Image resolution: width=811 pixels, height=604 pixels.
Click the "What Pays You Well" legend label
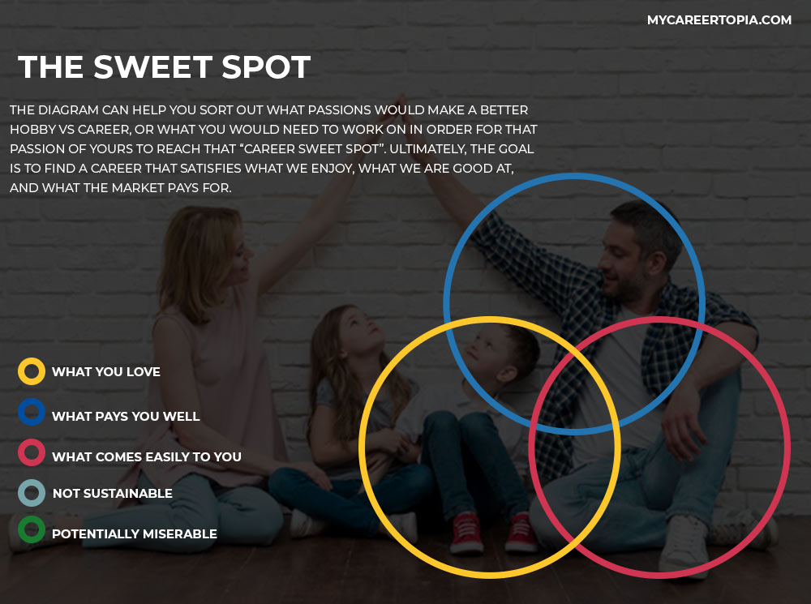[126, 417]
